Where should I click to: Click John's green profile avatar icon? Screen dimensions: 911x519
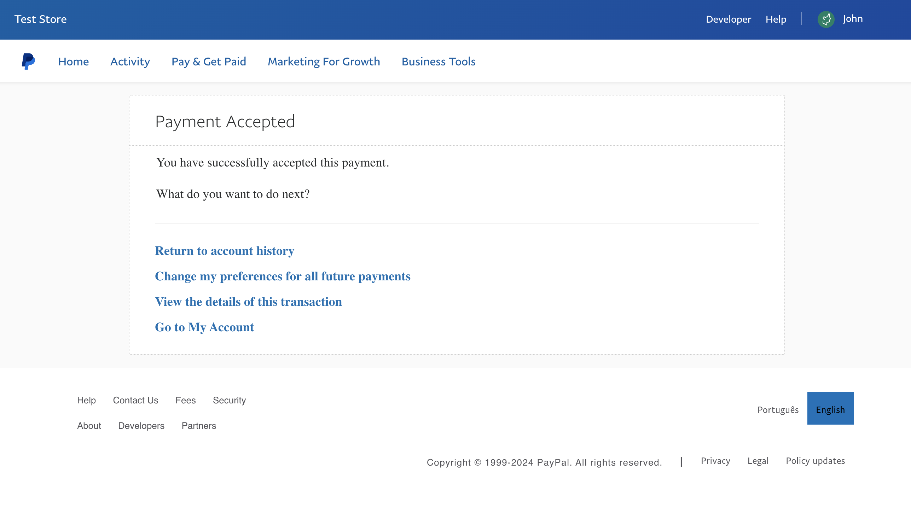(x=826, y=19)
